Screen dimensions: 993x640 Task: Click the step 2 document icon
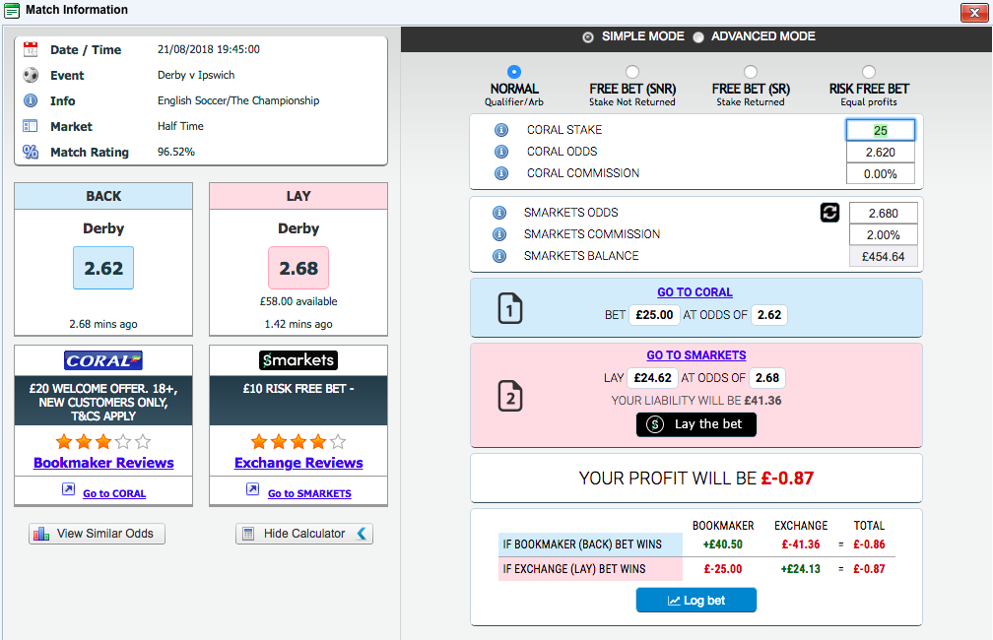510,396
